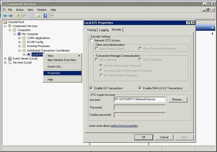Expand the Local DTC node
Image resolution: width=217 pixels, height=152 pixels.
tap(24, 54)
